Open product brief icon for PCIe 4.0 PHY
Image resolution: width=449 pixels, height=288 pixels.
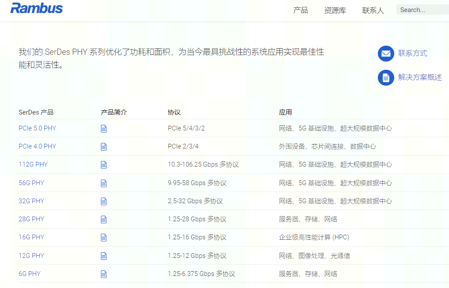(x=104, y=146)
